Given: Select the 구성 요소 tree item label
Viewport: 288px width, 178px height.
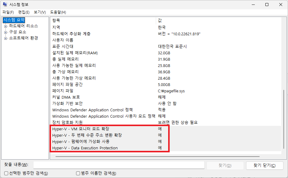Looking at the screenshot, I should tap(18, 32).
